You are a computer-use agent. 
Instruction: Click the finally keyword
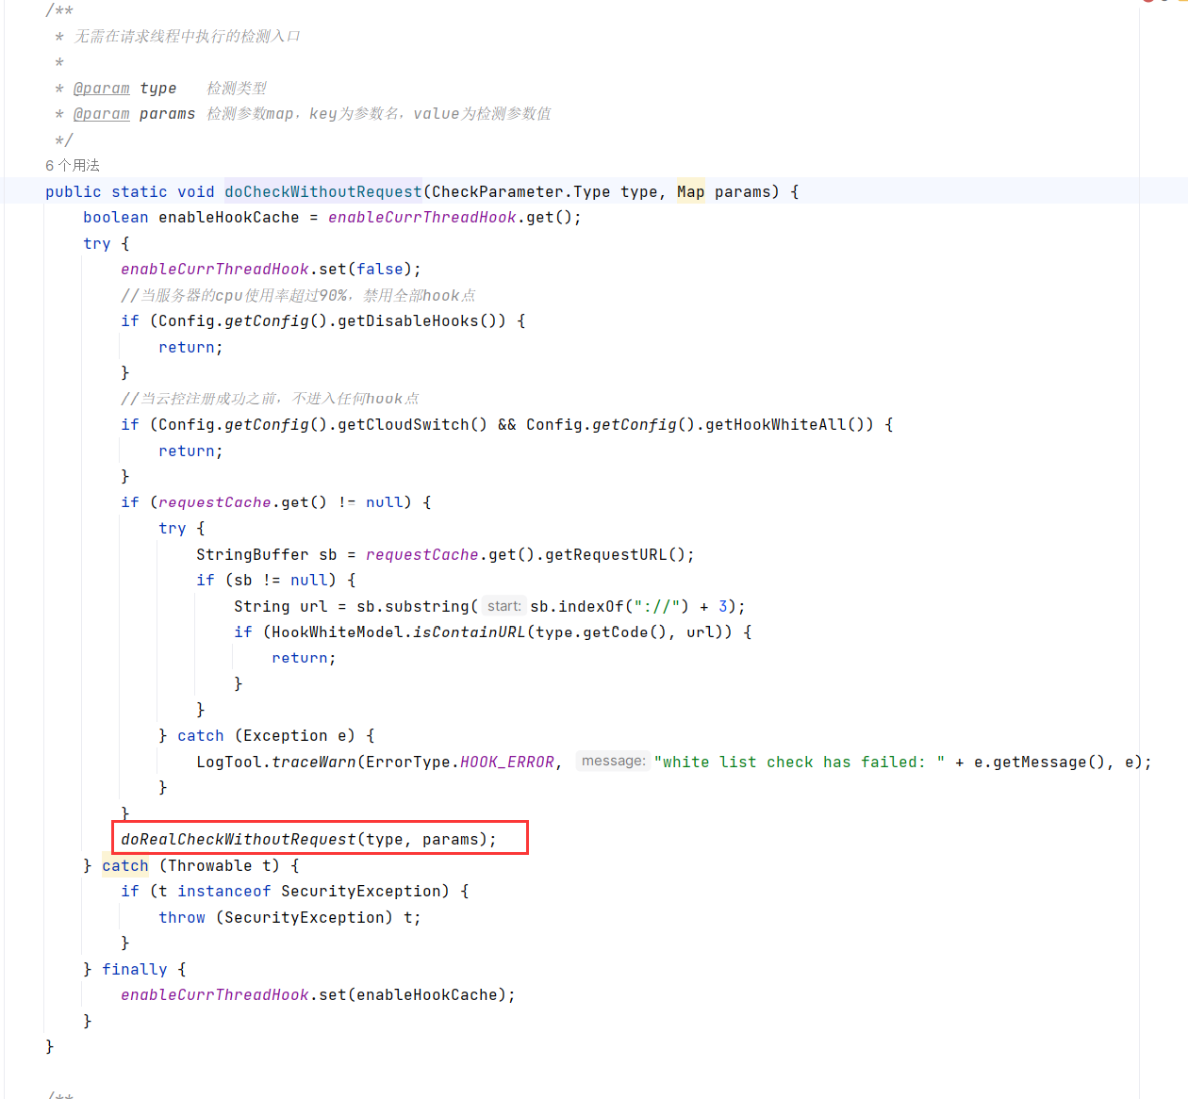[x=134, y=969]
